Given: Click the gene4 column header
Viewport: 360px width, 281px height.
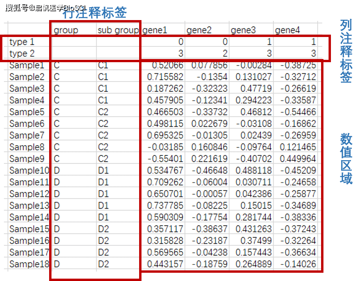Looking at the screenshot, I should click(x=287, y=30).
